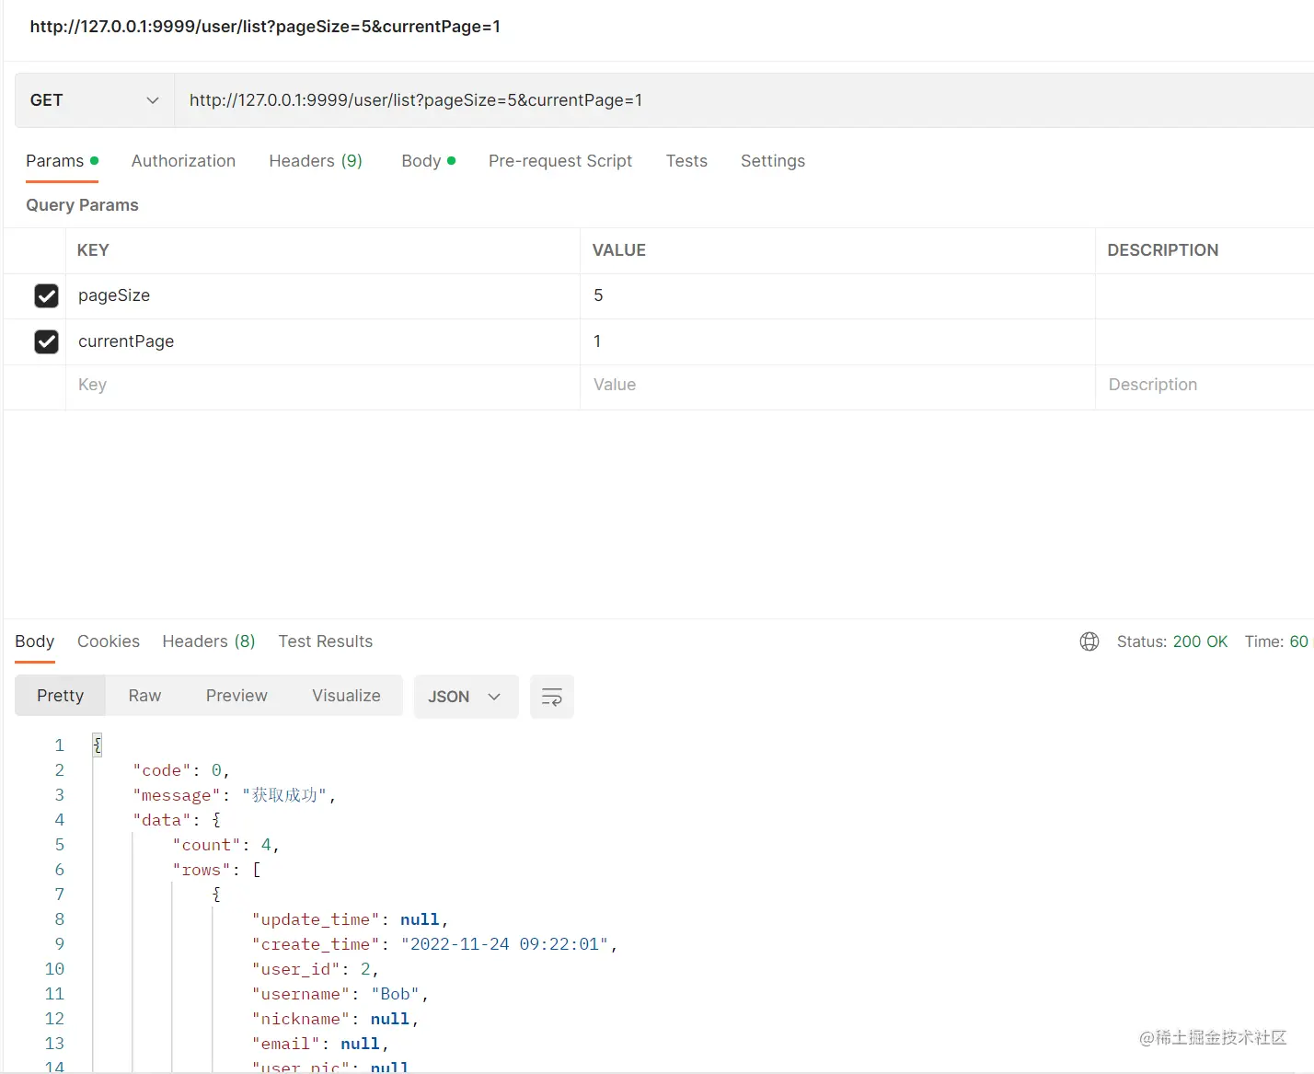Image resolution: width=1314 pixels, height=1074 pixels.
Task: Click the pageSize key cell
Action: pyautogui.click(x=323, y=295)
